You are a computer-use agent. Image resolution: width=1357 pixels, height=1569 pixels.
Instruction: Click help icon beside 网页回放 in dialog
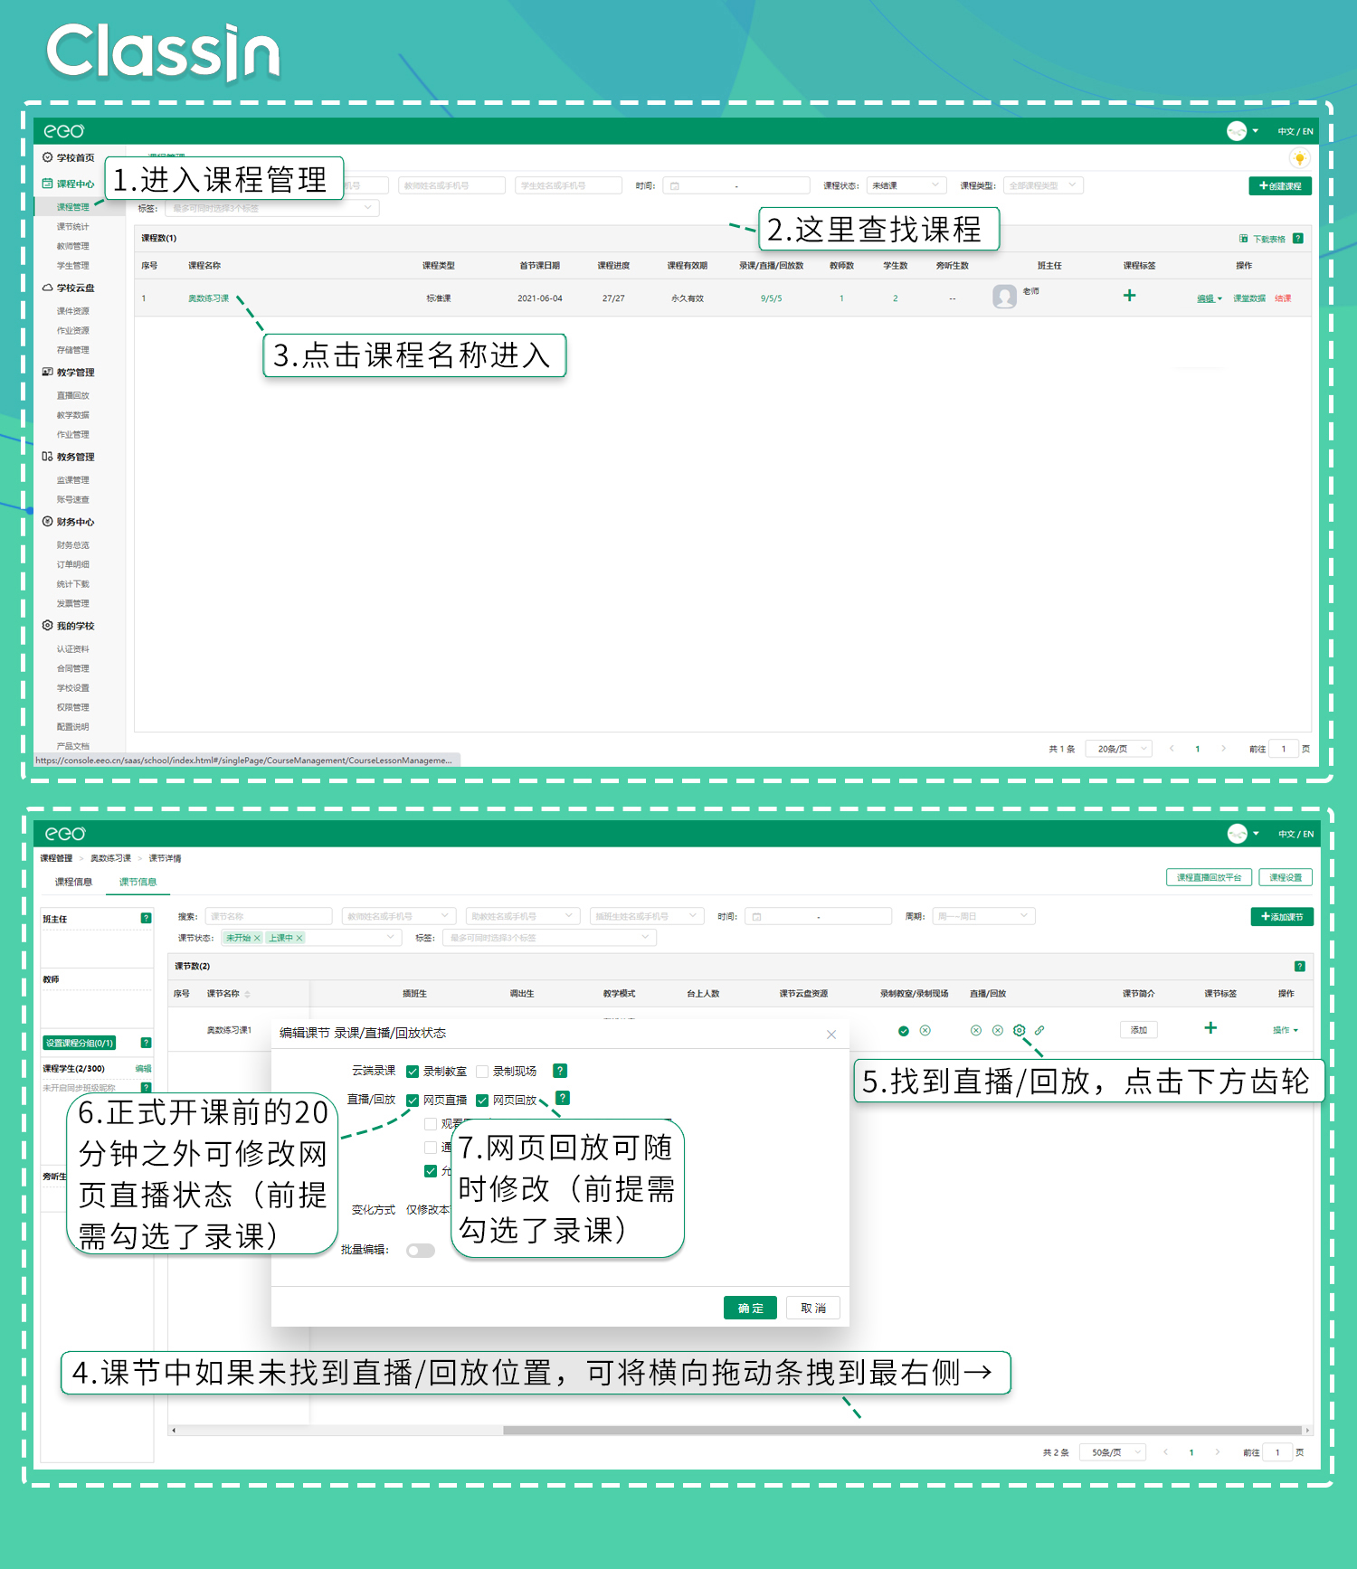click(x=563, y=1098)
